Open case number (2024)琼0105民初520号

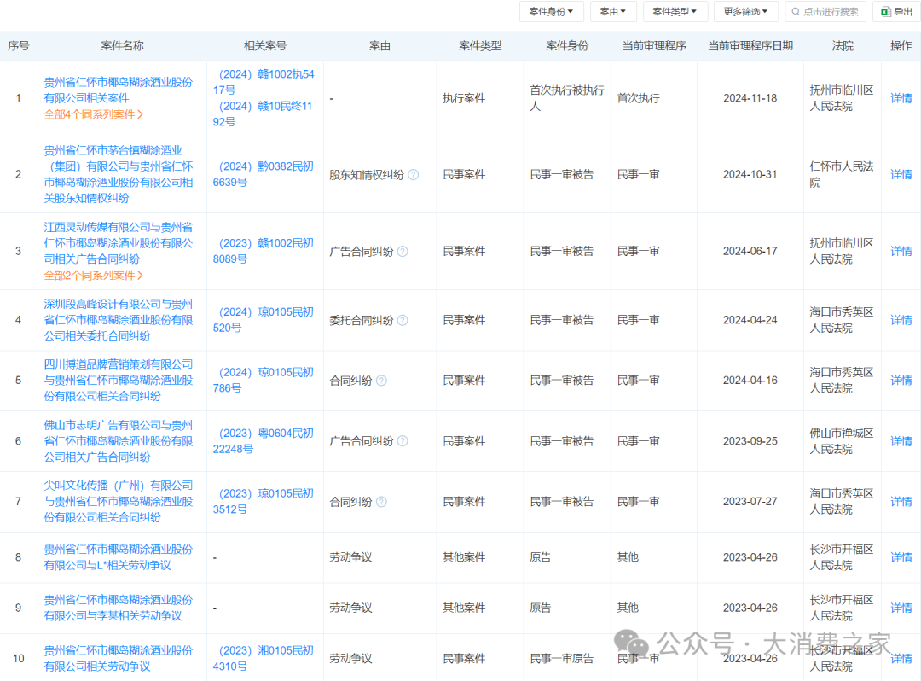tap(264, 320)
